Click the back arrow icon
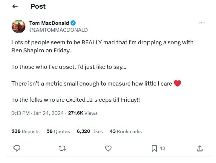Viewport: 216px width, 163px height. point(15,7)
